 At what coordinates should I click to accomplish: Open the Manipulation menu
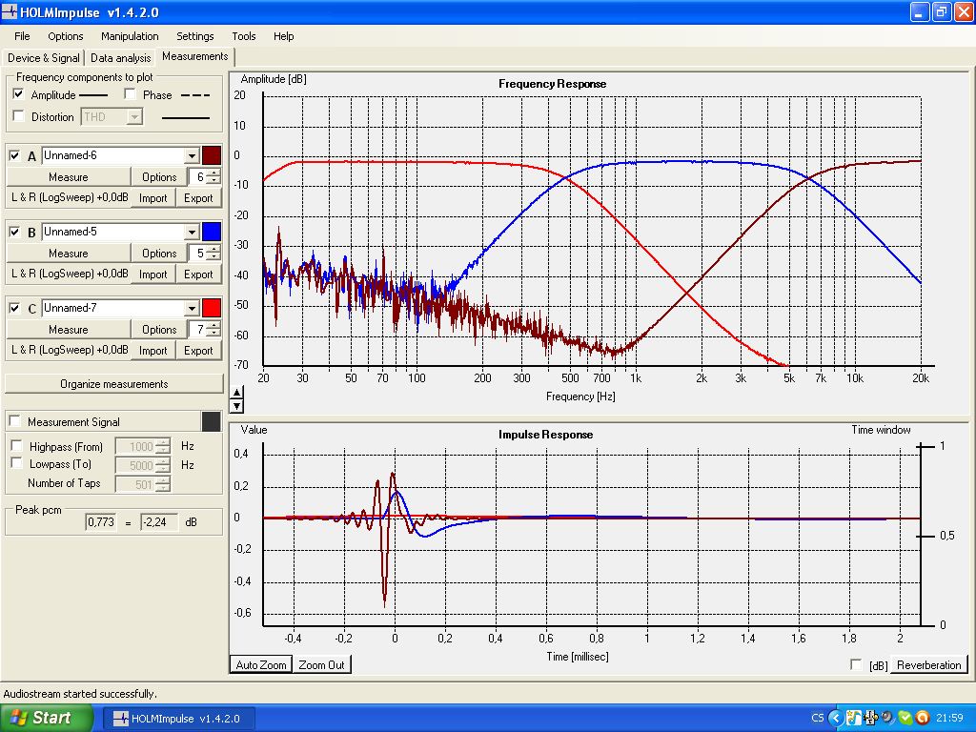click(130, 36)
